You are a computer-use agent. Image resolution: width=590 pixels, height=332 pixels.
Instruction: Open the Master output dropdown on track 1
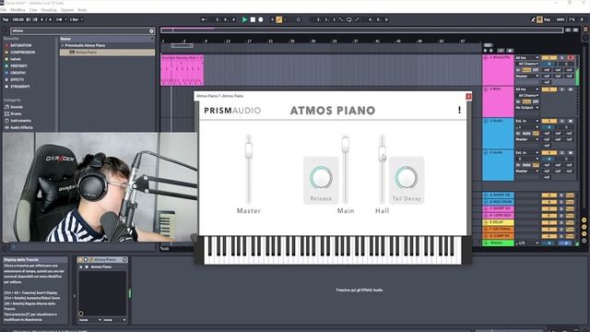tap(526, 77)
